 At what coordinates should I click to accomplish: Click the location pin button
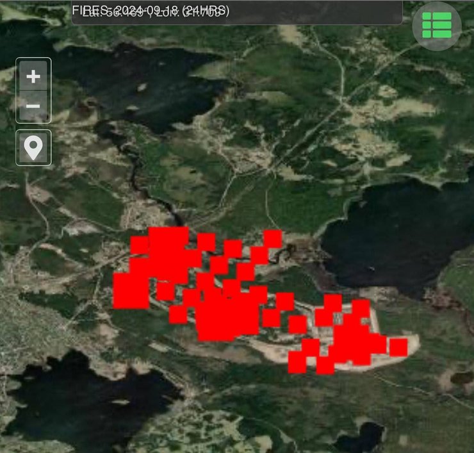pos(33,148)
